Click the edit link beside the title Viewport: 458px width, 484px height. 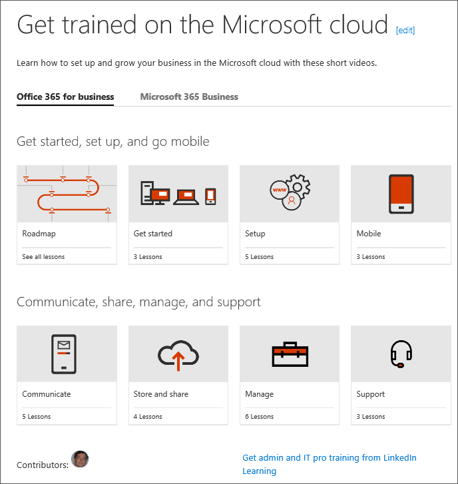(x=405, y=30)
